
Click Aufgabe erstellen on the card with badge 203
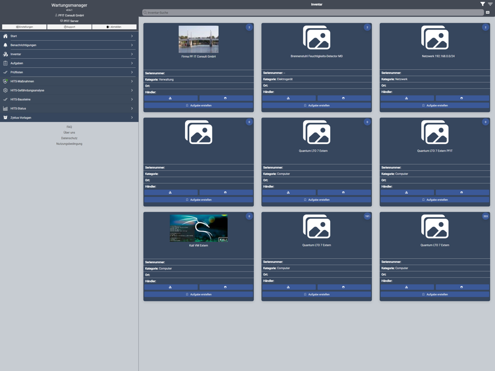tap(435, 294)
